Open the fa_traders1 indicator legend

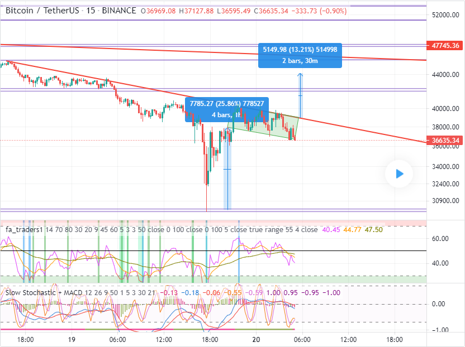tap(25, 229)
